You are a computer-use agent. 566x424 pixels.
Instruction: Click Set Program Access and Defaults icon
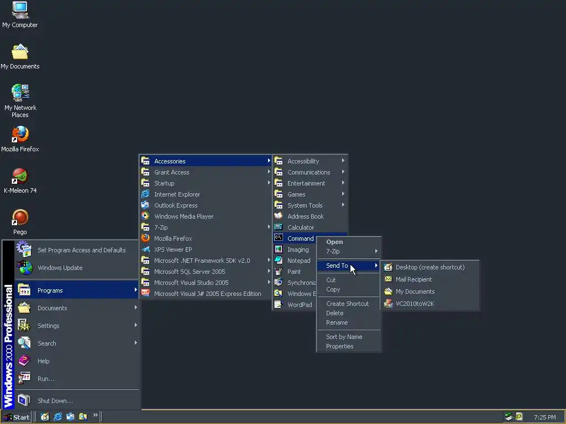click(24, 250)
